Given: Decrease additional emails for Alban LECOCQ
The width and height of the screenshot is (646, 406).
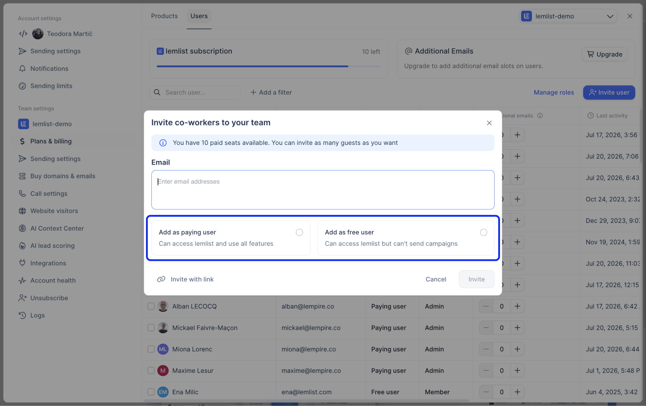Looking at the screenshot, I should 486,306.
